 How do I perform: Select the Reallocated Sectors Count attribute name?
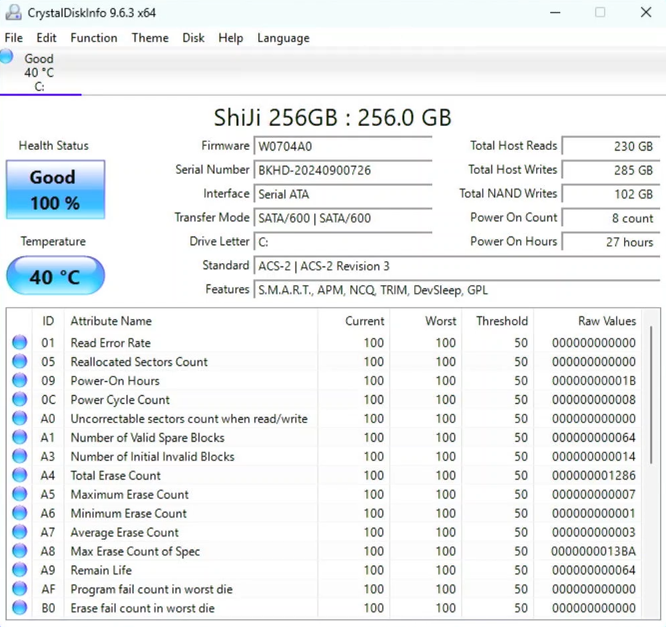coord(139,362)
